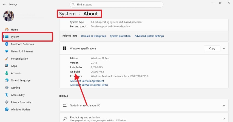Open System protection link
The width and height of the screenshot is (233, 122).
(120, 36)
